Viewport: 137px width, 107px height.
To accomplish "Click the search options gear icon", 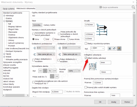I will pyautogui.click(x=101, y=7).
